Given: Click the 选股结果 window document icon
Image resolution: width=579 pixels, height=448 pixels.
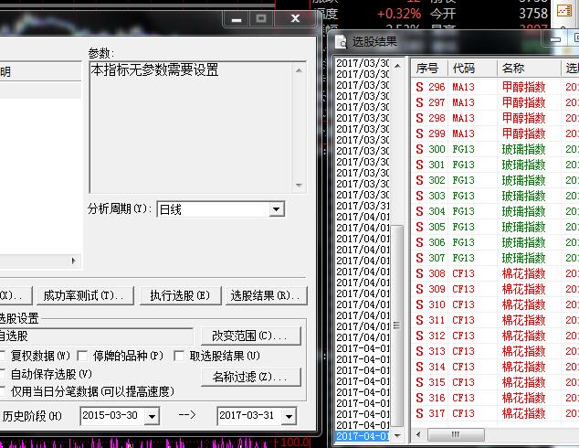Looking at the screenshot, I should (x=341, y=42).
